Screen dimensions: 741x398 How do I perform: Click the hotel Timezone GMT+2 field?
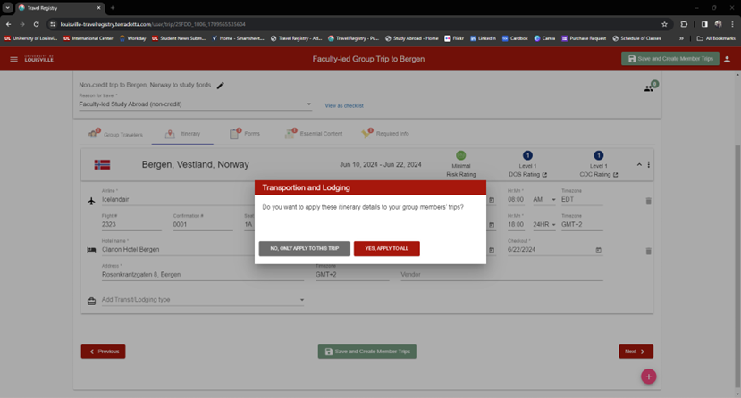click(352, 275)
